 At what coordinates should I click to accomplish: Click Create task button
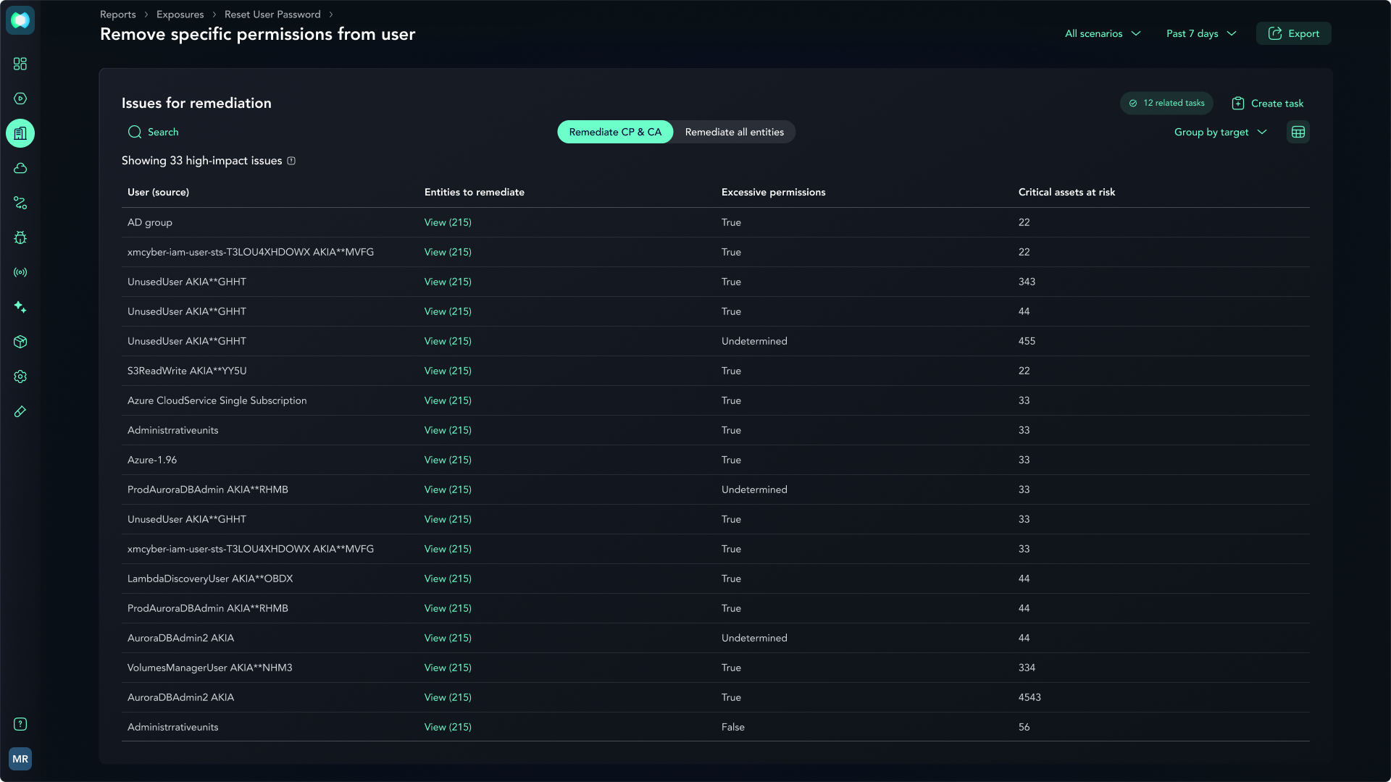pyautogui.click(x=1267, y=104)
